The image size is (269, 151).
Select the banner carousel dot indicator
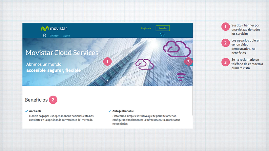click(x=108, y=80)
